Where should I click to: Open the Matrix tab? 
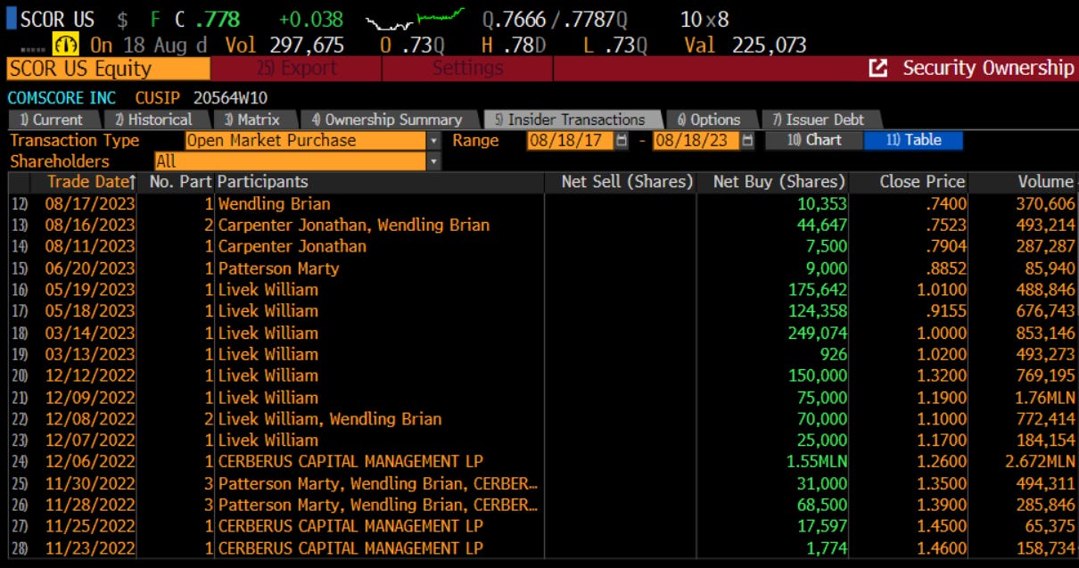[x=253, y=119]
